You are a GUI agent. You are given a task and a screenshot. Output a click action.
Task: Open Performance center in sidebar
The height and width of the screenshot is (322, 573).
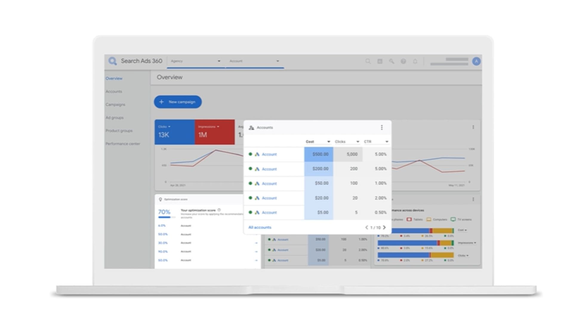pos(122,144)
